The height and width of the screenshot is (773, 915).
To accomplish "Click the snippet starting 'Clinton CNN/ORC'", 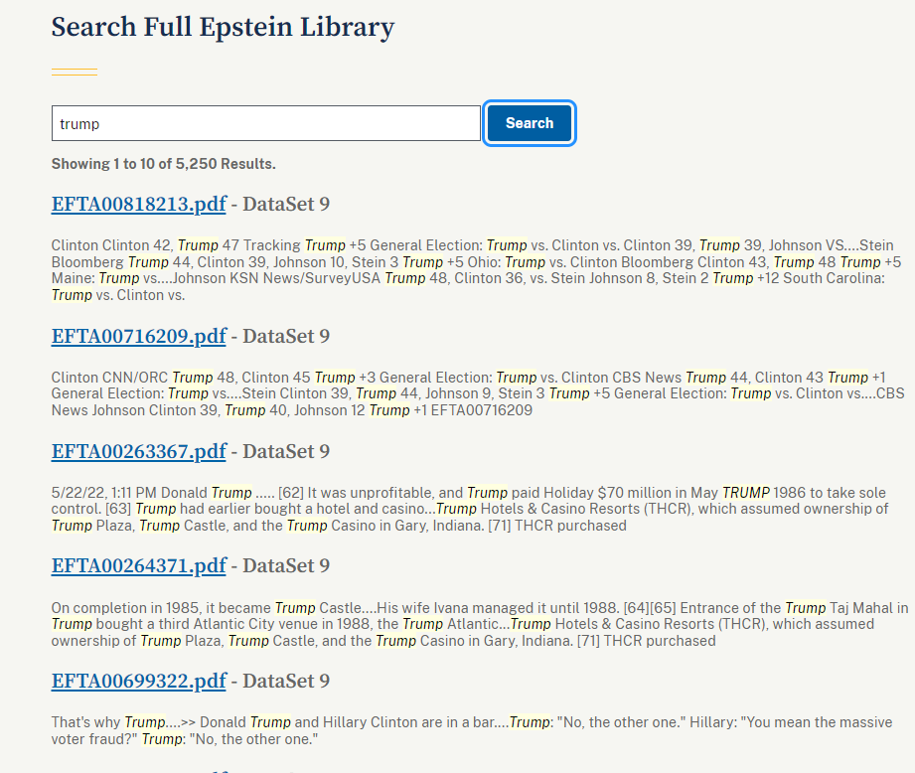I will (x=478, y=393).
